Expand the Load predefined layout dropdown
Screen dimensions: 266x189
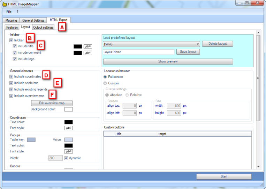[x=198, y=44]
